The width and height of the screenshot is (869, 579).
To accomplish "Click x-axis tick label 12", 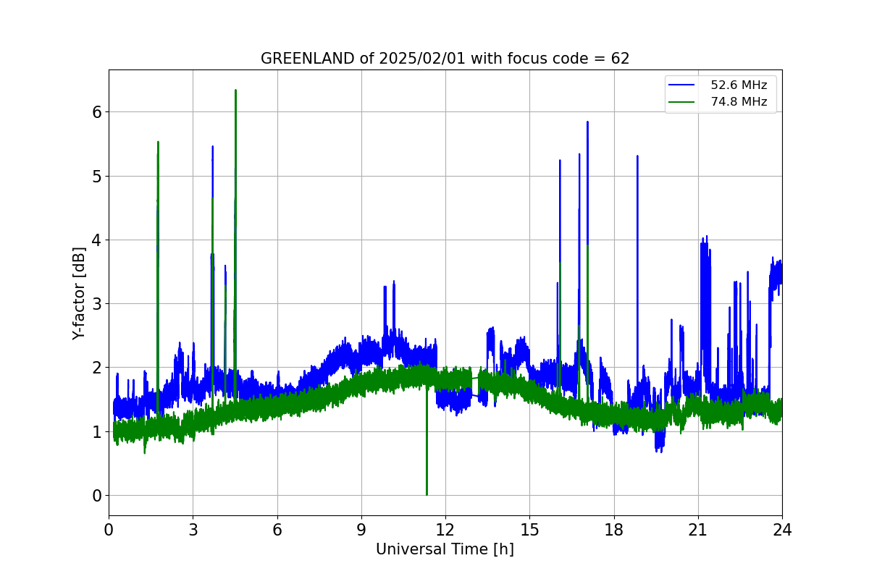I will pyautogui.click(x=445, y=530).
